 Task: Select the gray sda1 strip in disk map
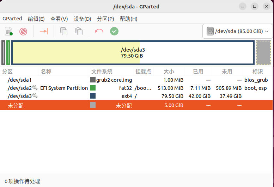pyautogui.click(x=3, y=53)
